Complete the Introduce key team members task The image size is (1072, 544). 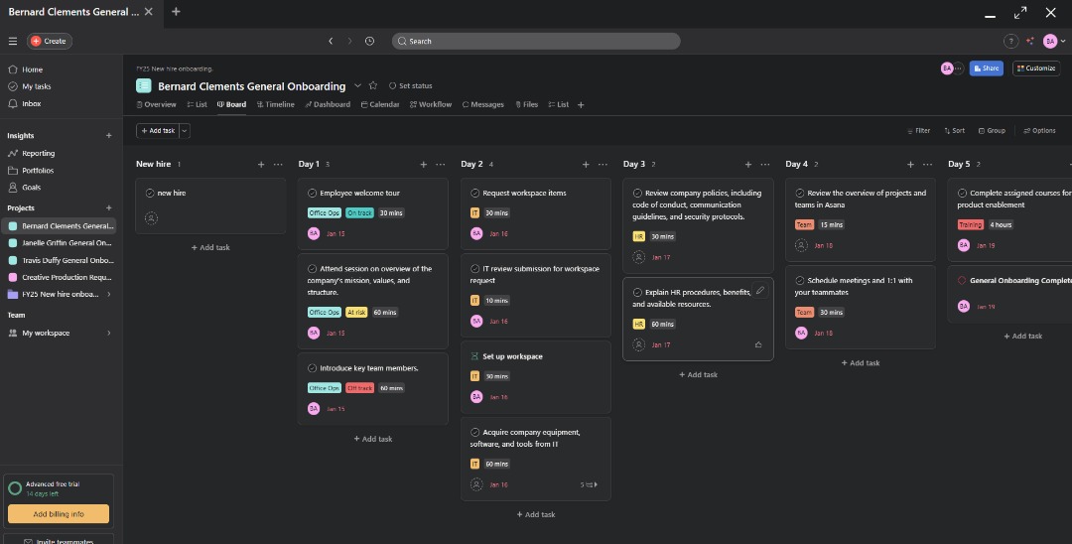pyautogui.click(x=313, y=368)
